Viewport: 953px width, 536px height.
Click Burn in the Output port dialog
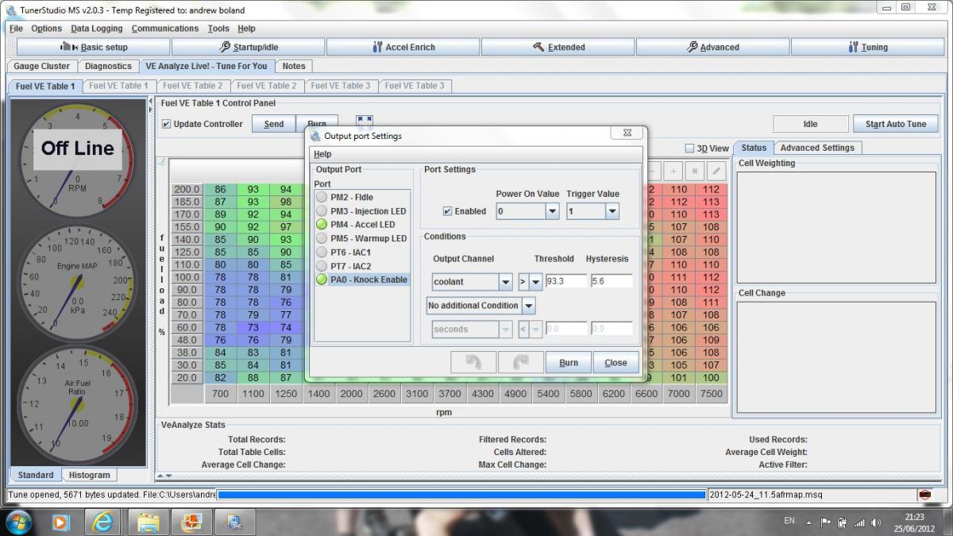click(568, 362)
